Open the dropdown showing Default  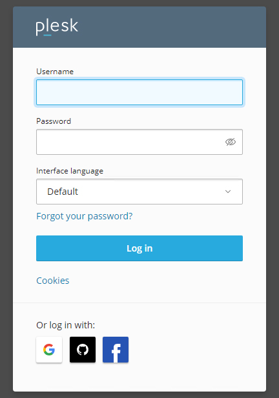tap(139, 192)
